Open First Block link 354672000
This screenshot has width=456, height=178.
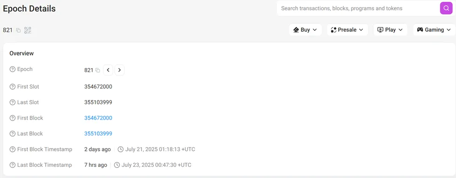point(98,118)
